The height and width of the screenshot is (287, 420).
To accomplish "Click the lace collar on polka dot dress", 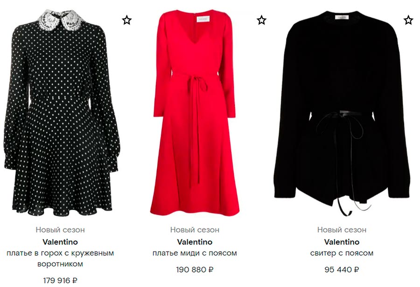I will (60, 20).
